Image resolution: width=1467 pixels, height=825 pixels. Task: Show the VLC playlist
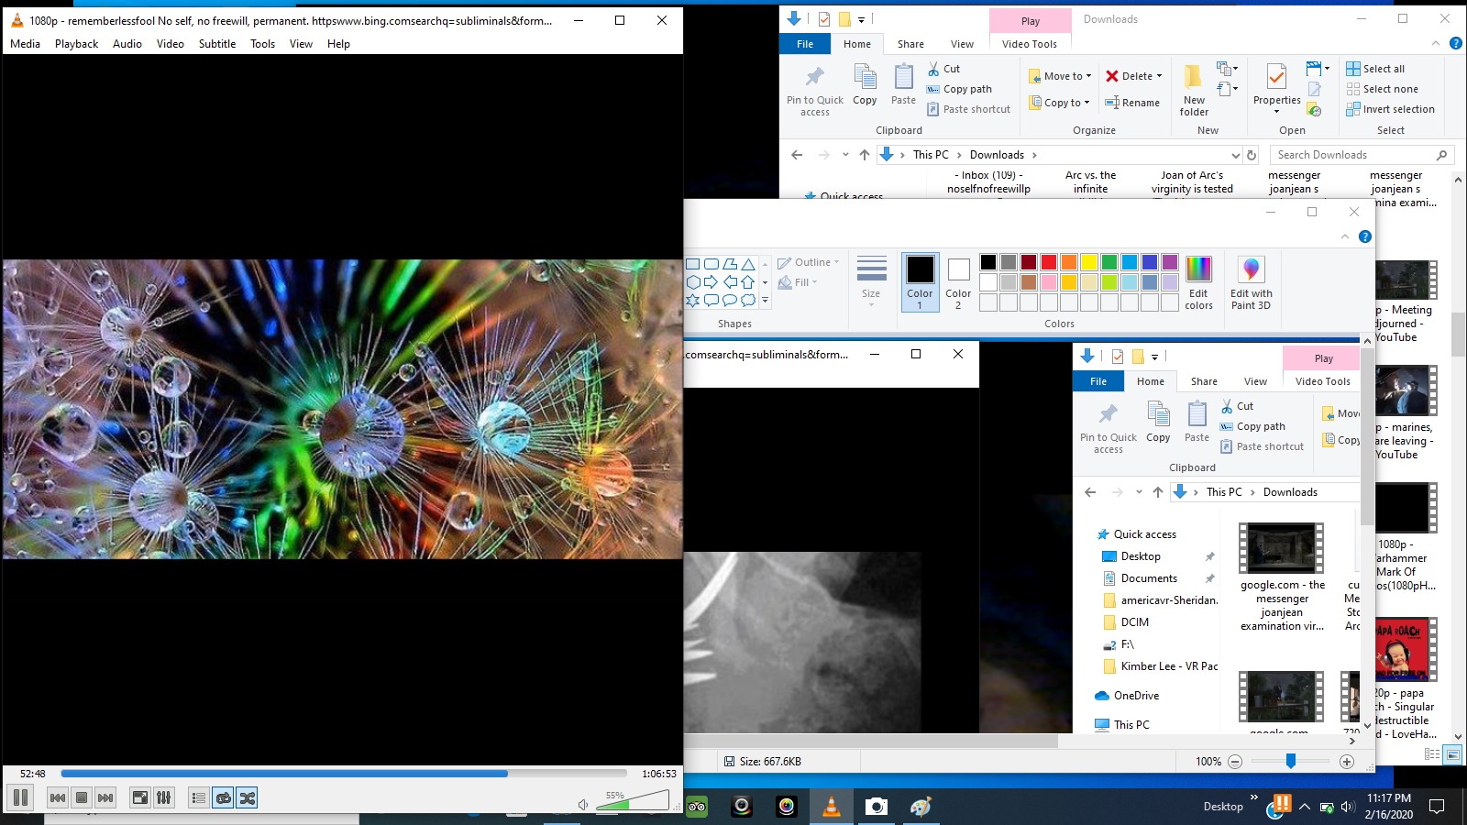(x=199, y=797)
